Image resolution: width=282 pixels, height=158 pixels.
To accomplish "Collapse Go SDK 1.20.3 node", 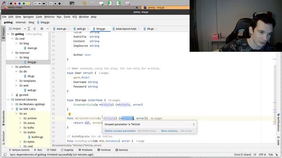I will coord(12,109).
